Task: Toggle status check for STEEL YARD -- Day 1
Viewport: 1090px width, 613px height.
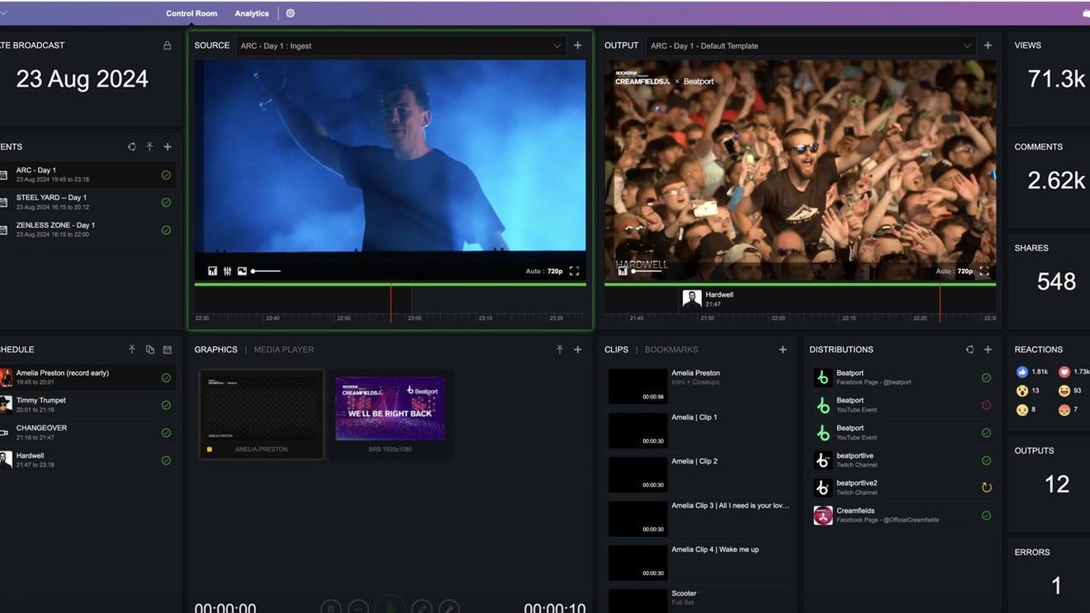Action: (166, 202)
